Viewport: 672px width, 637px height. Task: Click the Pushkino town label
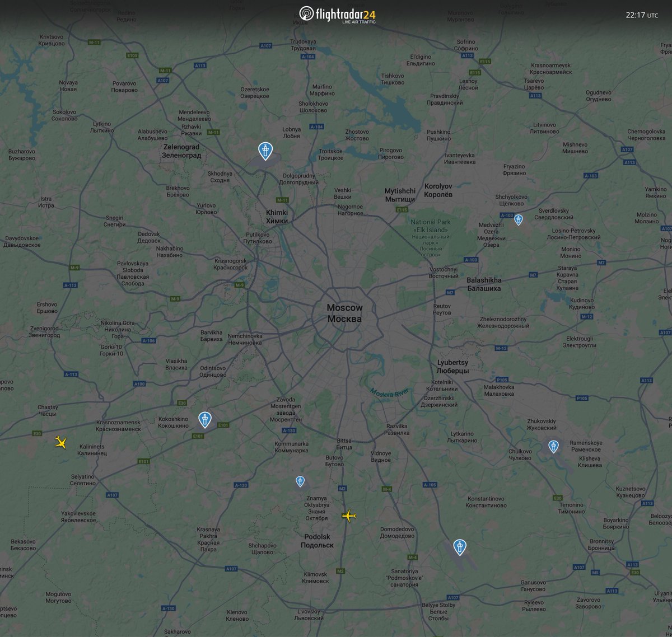(x=438, y=135)
